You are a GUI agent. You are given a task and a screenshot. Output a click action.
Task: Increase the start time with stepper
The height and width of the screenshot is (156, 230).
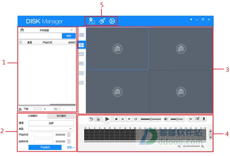tap(69, 134)
